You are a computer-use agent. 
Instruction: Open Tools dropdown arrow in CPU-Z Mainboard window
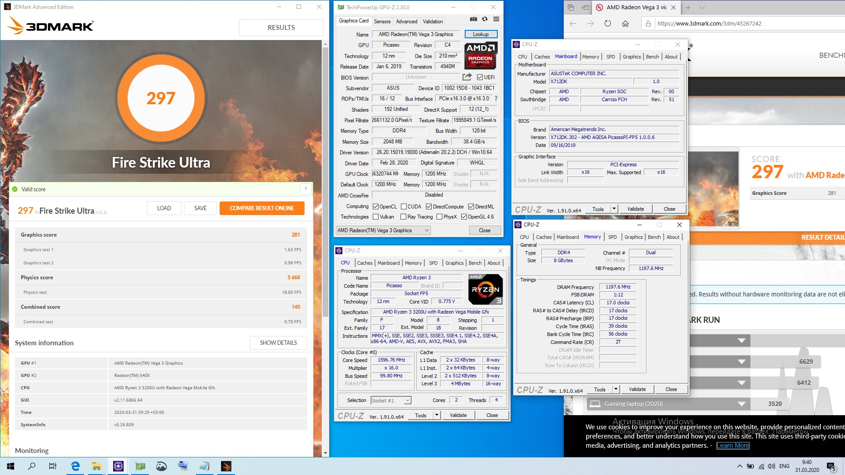(x=614, y=209)
